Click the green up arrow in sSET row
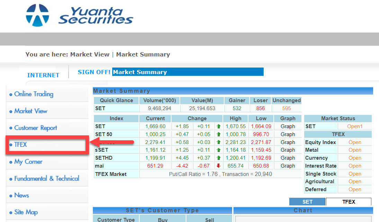The height and width of the screenshot is (222, 379). (x=219, y=150)
